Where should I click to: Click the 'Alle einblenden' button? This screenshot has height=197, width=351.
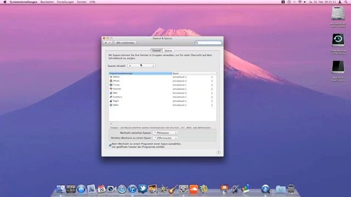pyautogui.click(x=126, y=43)
